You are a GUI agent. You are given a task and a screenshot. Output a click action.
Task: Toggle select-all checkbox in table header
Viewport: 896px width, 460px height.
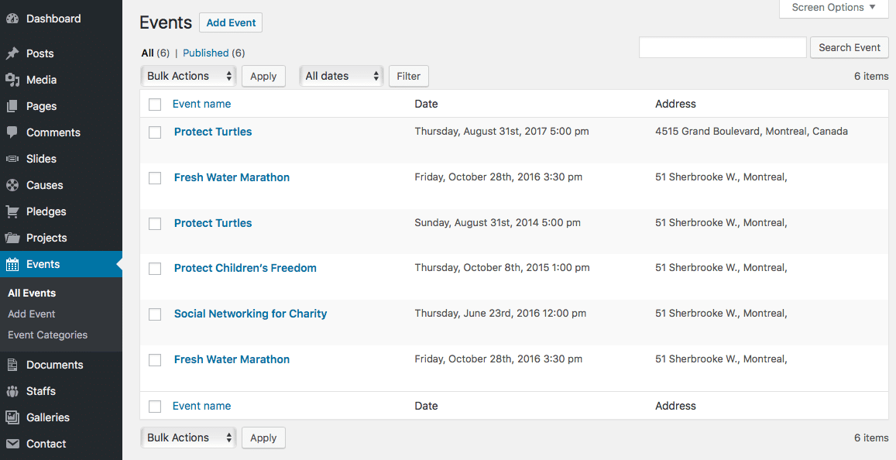[x=155, y=105]
